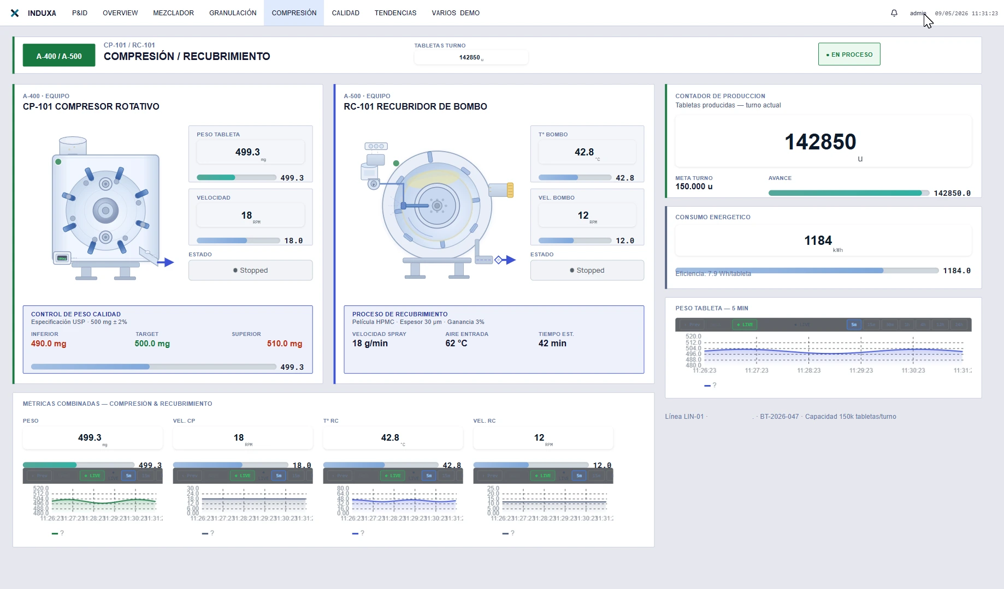Click the A-400 / A-500 green badge
Image resolution: width=1004 pixels, height=589 pixels.
pyautogui.click(x=59, y=56)
